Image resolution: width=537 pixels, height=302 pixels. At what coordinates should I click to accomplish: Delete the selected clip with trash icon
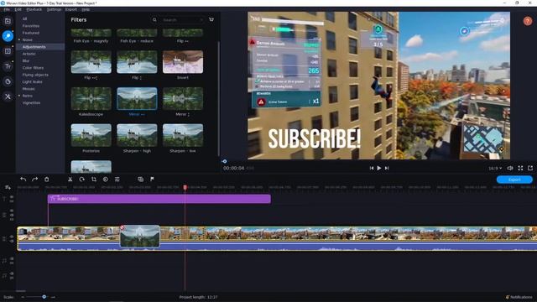(x=47, y=179)
